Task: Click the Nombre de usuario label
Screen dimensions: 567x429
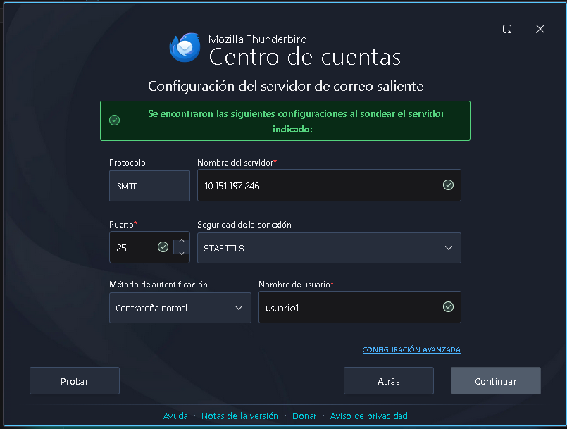Action: pos(296,285)
